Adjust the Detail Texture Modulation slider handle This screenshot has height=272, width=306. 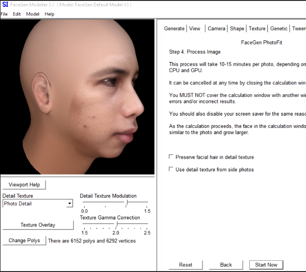point(127,203)
